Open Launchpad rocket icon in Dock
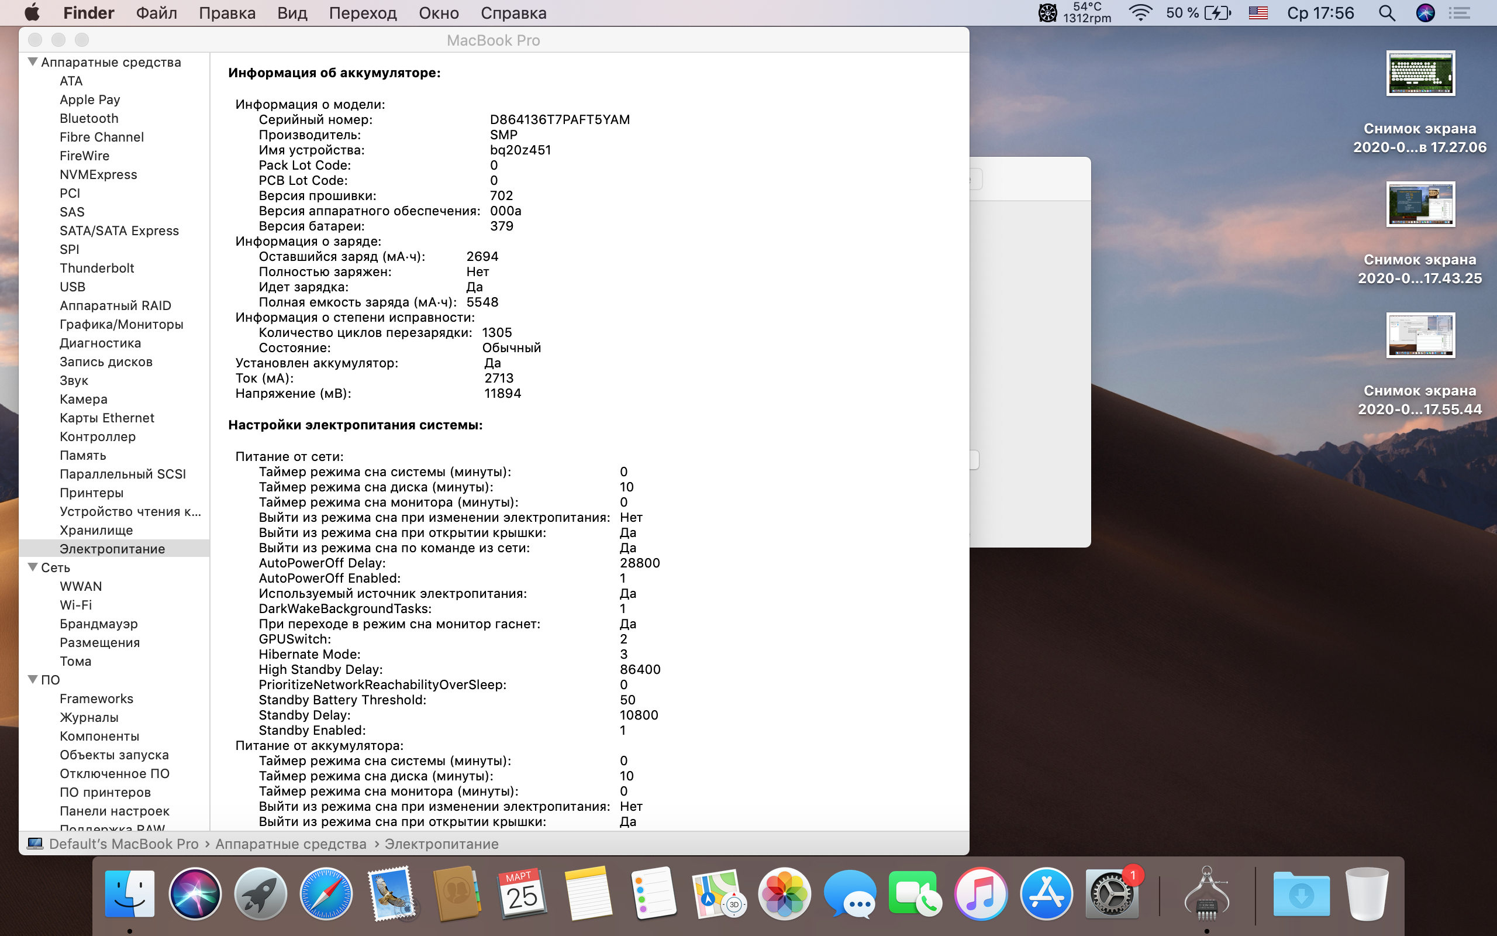The image size is (1497, 936). point(260,894)
